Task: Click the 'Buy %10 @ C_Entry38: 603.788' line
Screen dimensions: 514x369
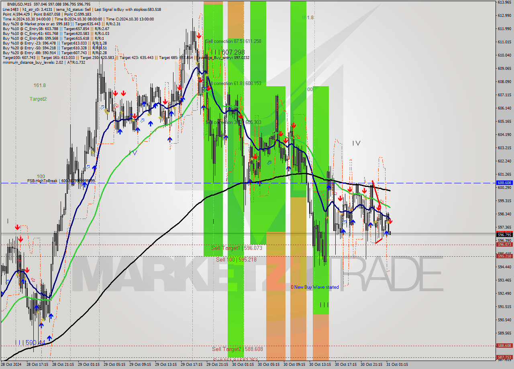Action: coord(56,28)
